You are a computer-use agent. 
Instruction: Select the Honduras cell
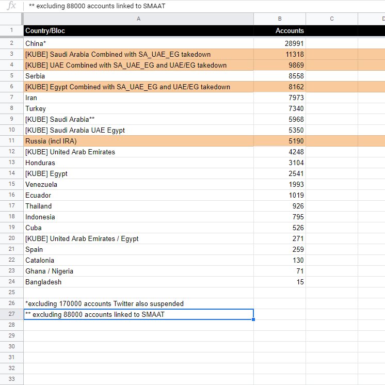click(x=138, y=163)
